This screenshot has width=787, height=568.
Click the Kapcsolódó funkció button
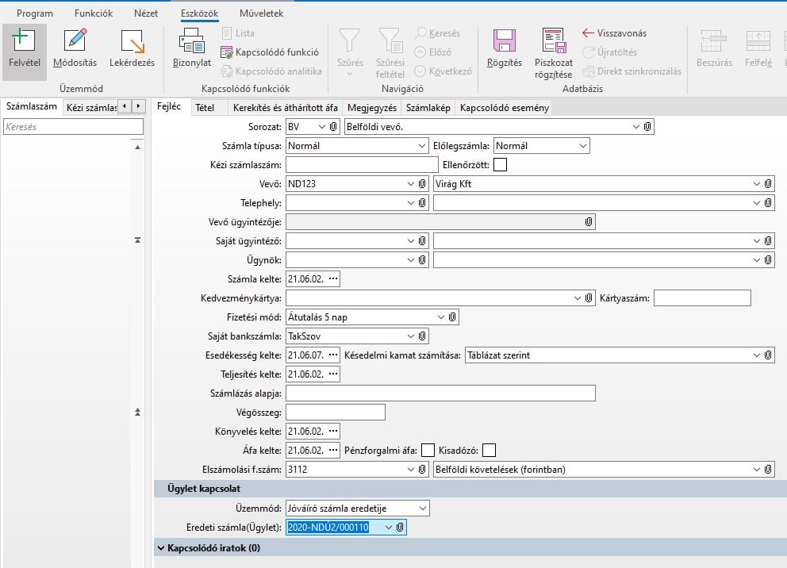click(269, 52)
